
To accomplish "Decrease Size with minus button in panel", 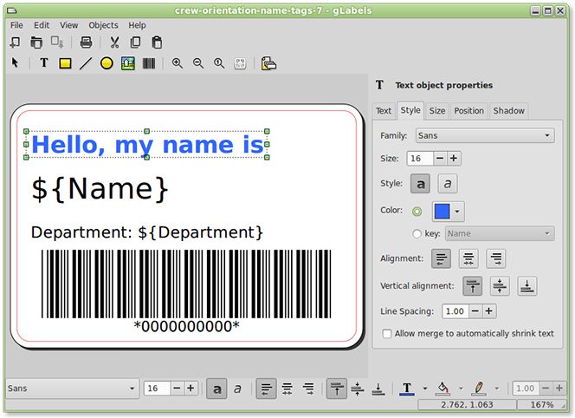I will [440, 159].
